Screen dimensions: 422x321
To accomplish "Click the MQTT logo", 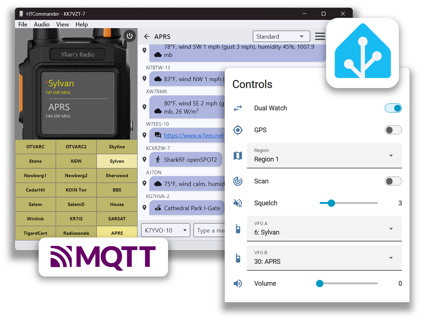I will pyautogui.click(x=103, y=257).
